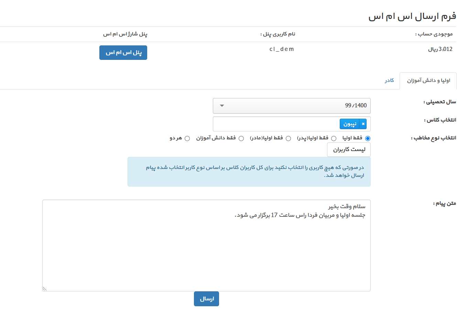Click the 3,012 ریال account balance
The image size is (457, 310).
[x=440, y=49]
